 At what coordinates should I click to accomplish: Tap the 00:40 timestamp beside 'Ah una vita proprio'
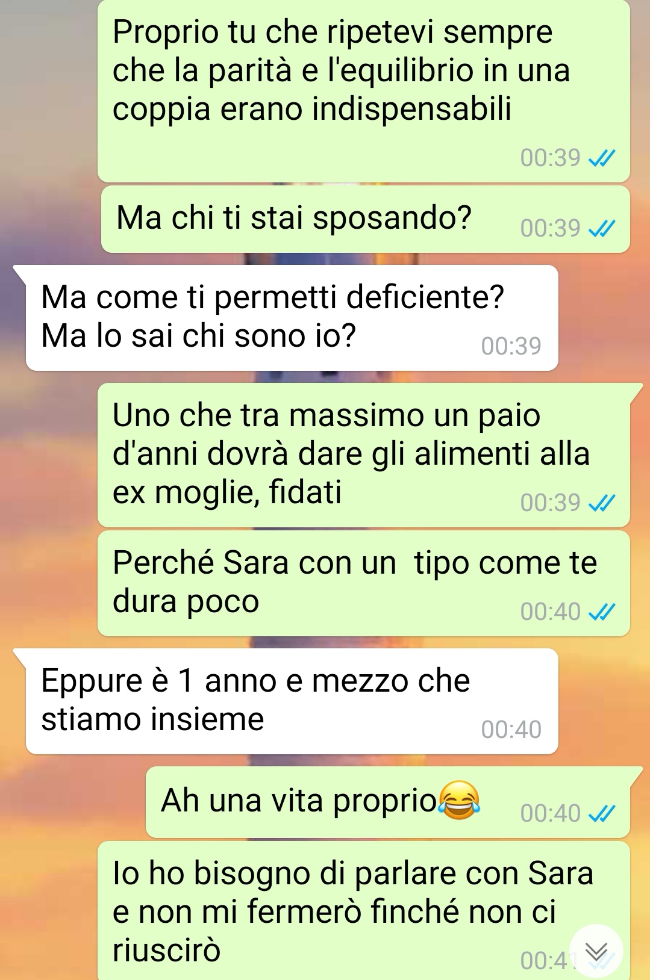[550, 813]
